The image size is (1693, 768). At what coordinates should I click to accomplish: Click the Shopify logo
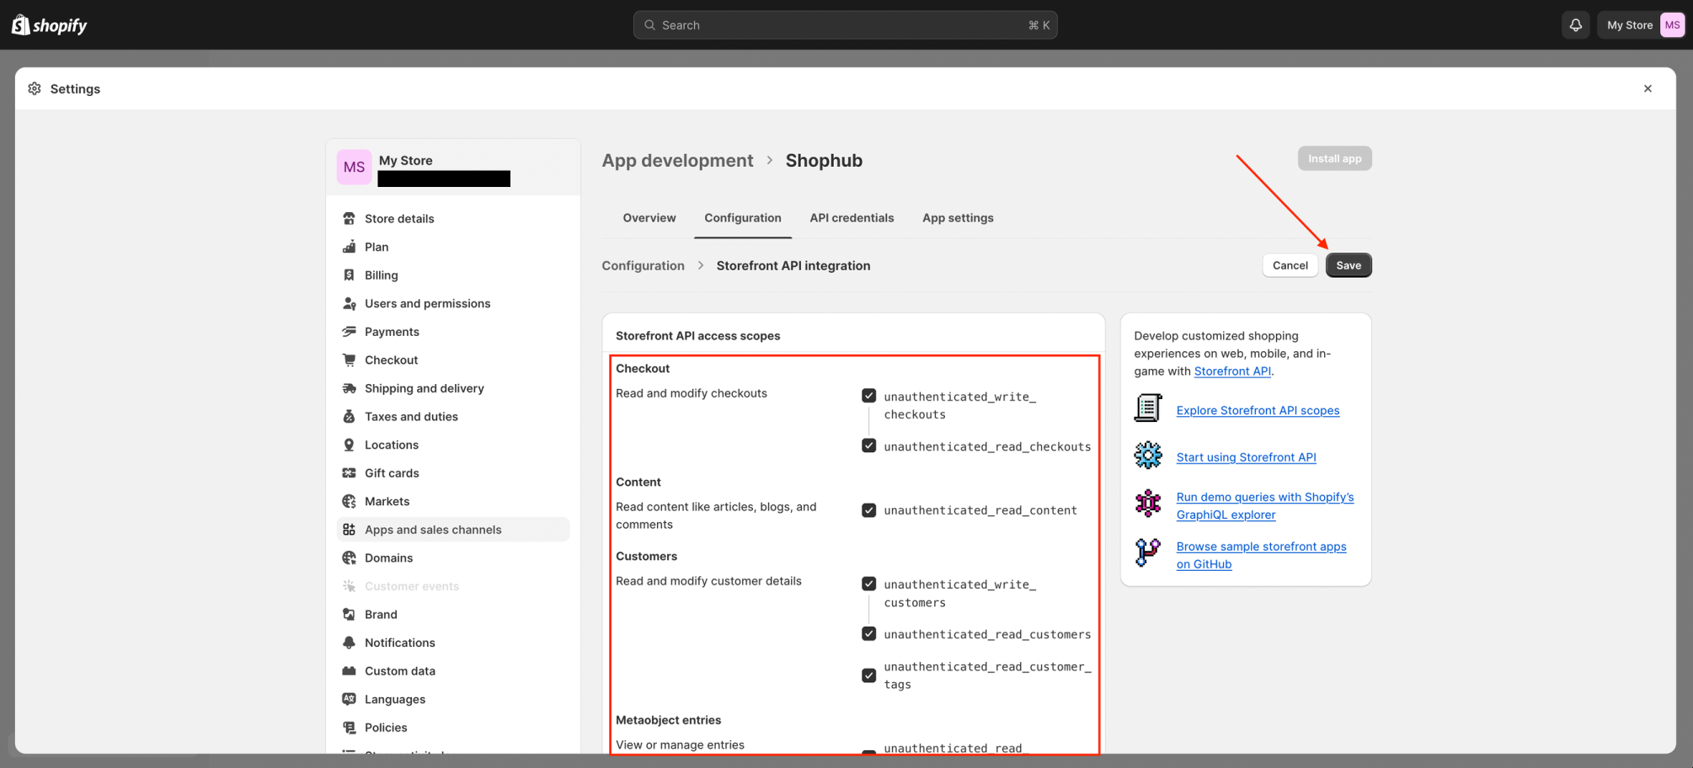click(48, 24)
